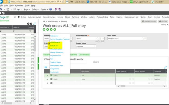Choose Product-site menu entry
Viewport: 169px width, 105px height.
tap(54, 72)
